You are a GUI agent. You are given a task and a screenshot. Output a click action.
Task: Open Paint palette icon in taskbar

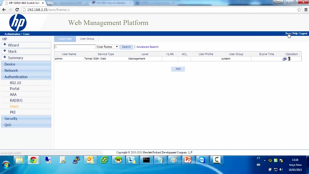click(174, 160)
